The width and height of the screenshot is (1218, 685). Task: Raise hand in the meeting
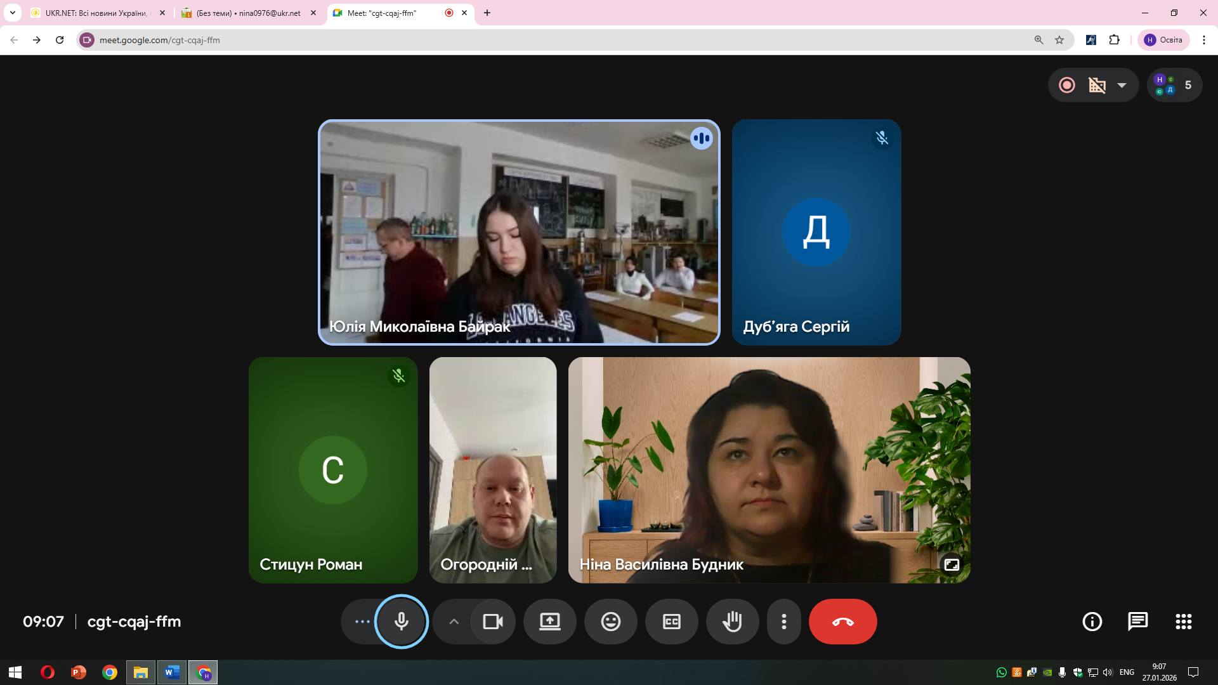[x=732, y=622]
